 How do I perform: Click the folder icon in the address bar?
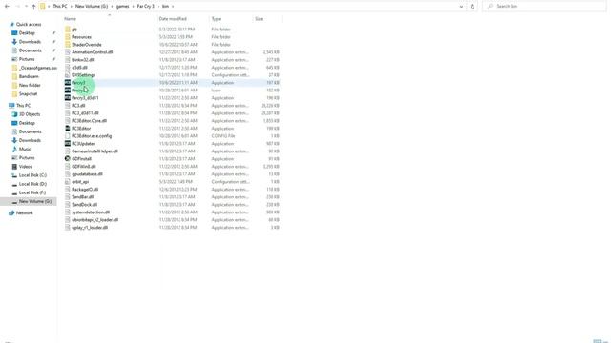pos(43,7)
